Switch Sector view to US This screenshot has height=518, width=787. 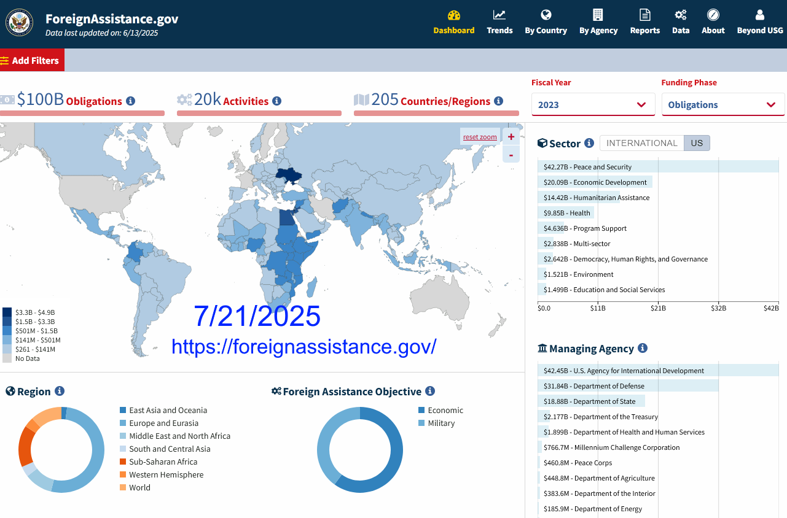(697, 143)
